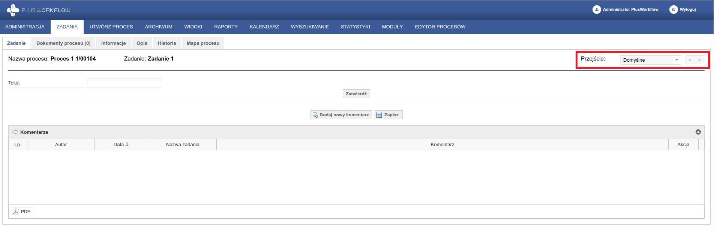Open the Edytor procesów menu
The height and width of the screenshot is (234, 714).
(x=440, y=27)
